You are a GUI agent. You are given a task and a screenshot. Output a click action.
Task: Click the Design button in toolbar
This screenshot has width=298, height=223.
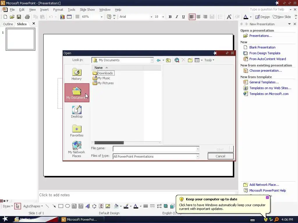coord(262,17)
